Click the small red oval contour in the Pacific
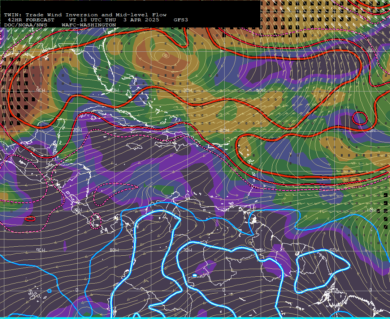The image size is (390, 319). [x=30, y=219]
